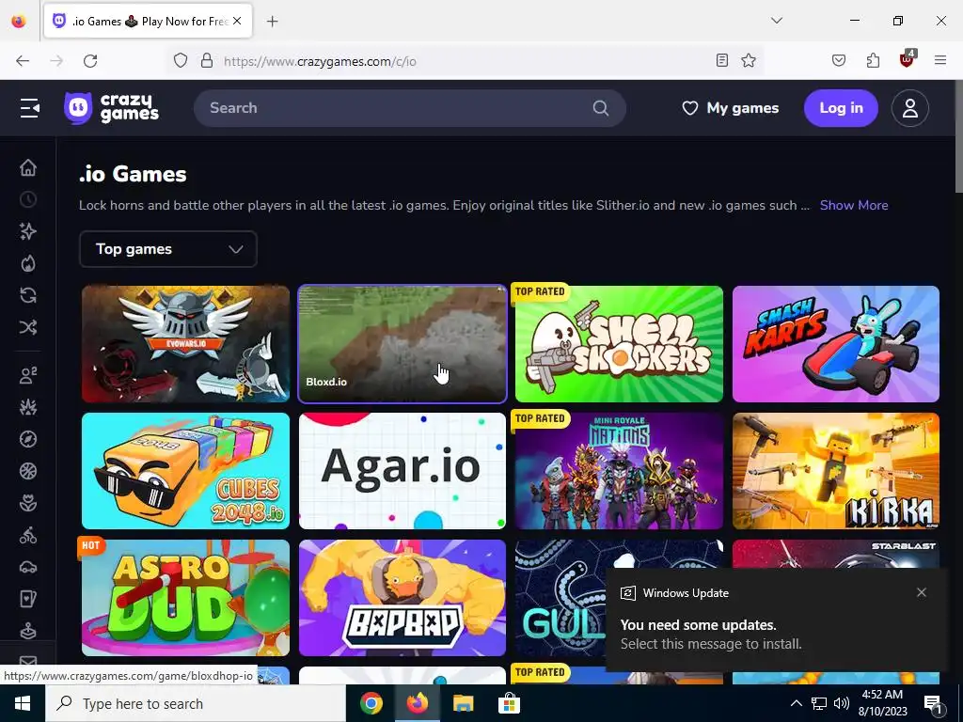Dismiss the Windows Update notification
Screen dimensions: 963x722
pyautogui.click(x=922, y=592)
